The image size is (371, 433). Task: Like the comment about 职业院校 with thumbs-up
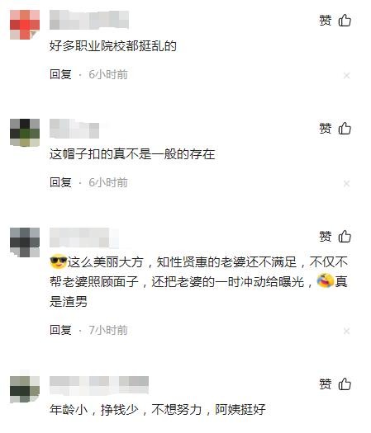tap(345, 20)
